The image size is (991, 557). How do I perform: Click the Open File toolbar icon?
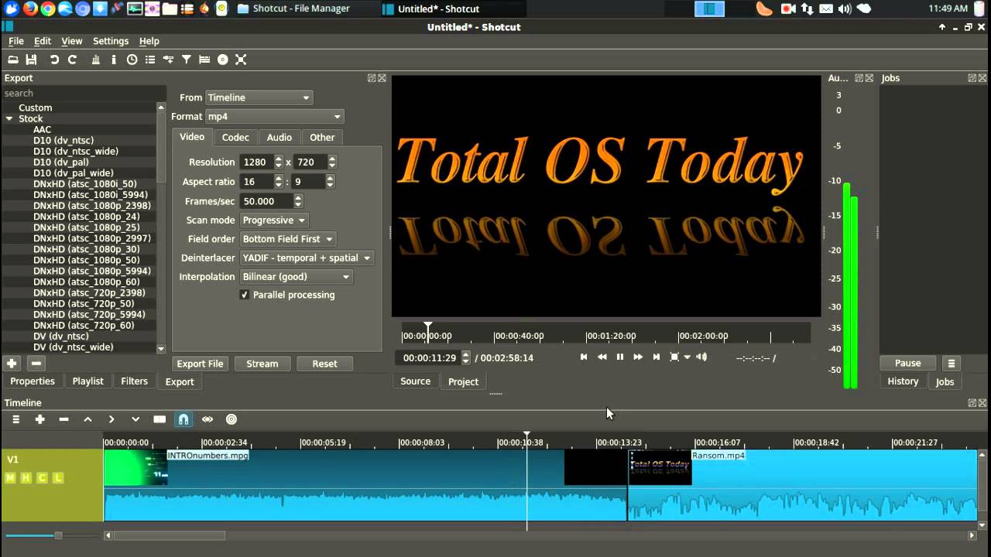point(12,60)
